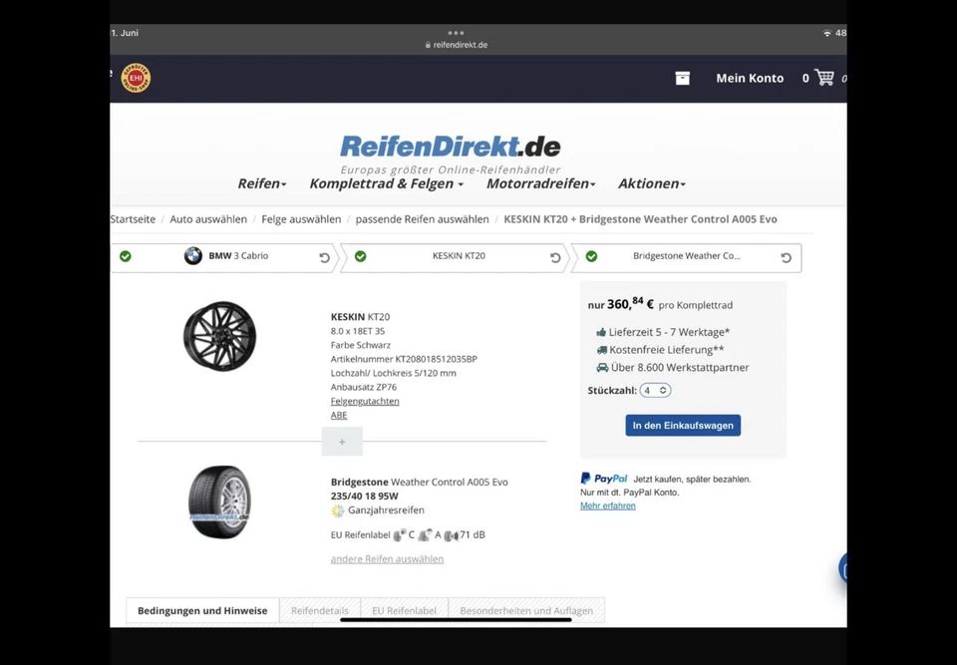This screenshot has height=665, width=957.
Task: Open the shopping cart icon
Action: [824, 78]
